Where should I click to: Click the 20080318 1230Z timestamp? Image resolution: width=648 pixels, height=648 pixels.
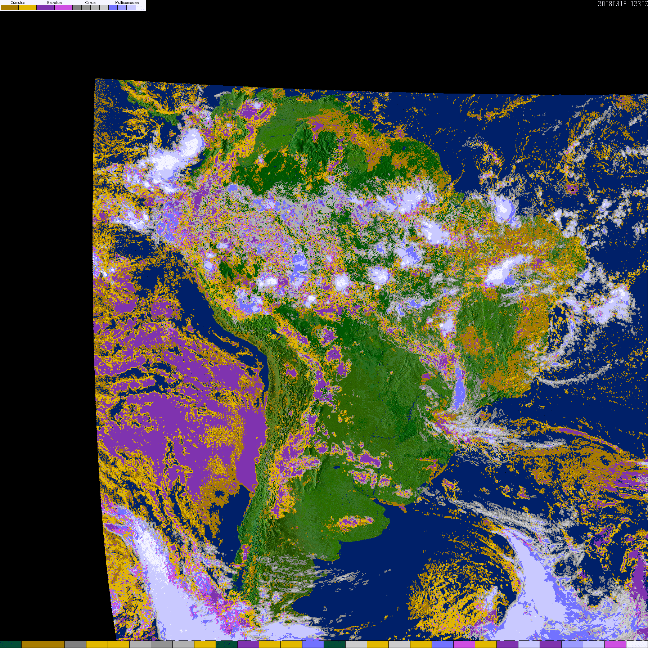(622, 4)
